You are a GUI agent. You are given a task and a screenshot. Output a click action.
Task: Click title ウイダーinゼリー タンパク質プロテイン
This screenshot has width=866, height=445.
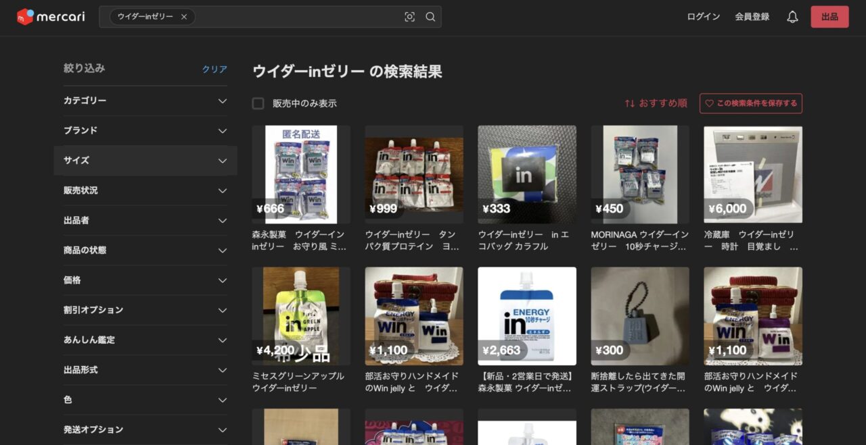(412, 240)
